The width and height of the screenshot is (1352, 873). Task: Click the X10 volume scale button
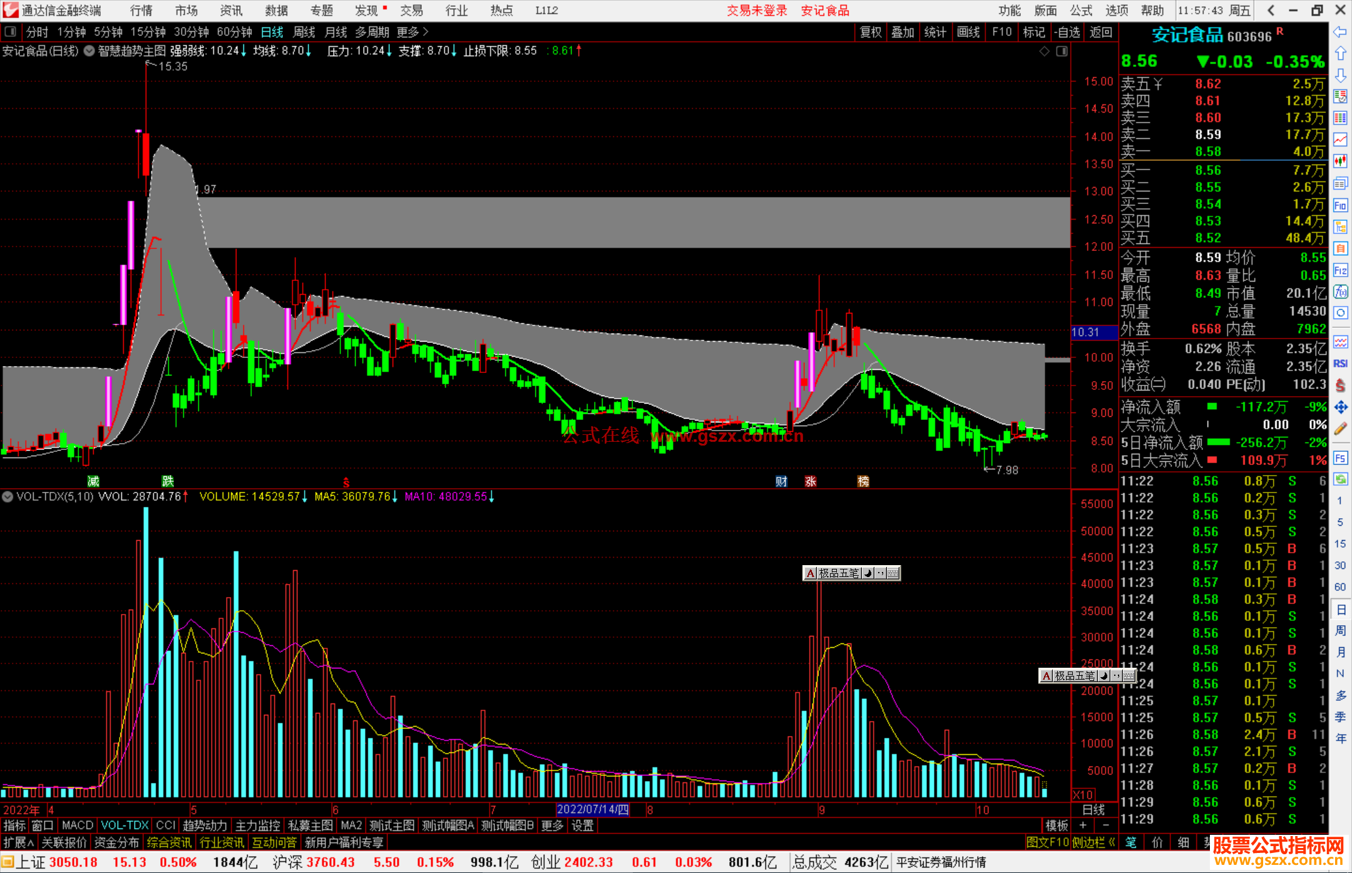[x=1083, y=794]
